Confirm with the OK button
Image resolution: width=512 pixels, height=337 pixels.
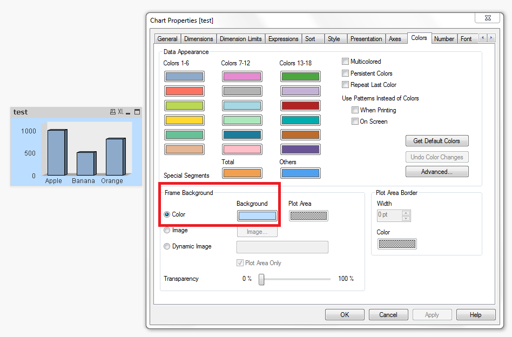pos(345,315)
